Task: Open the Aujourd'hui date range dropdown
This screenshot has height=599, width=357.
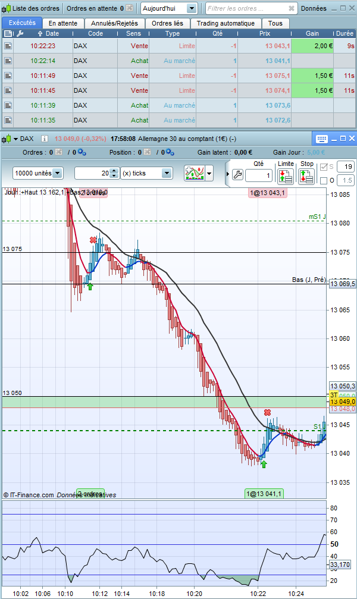Action: click(168, 8)
